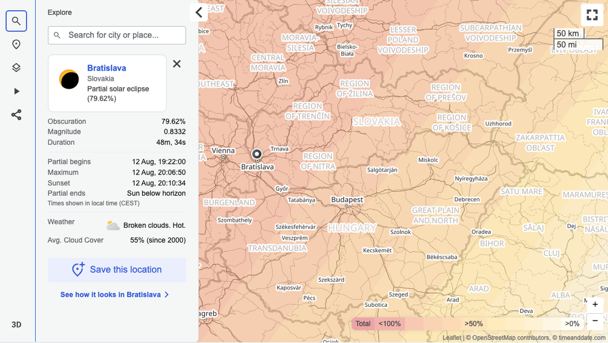This screenshot has height=343, width=608.
Task: Click the partial eclipse sun thumbnail
Action: (x=69, y=80)
